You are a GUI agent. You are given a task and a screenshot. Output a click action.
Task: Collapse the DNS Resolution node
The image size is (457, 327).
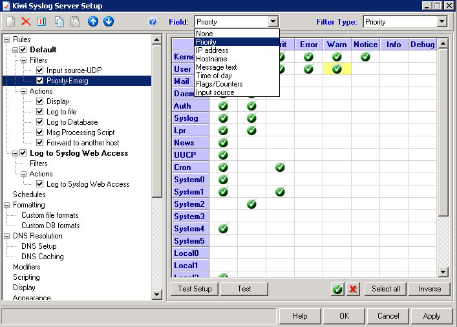6,236
